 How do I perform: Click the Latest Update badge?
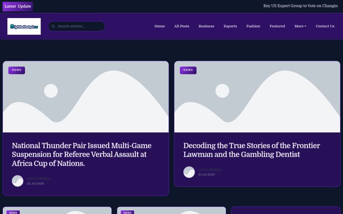pyautogui.click(x=18, y=6)
